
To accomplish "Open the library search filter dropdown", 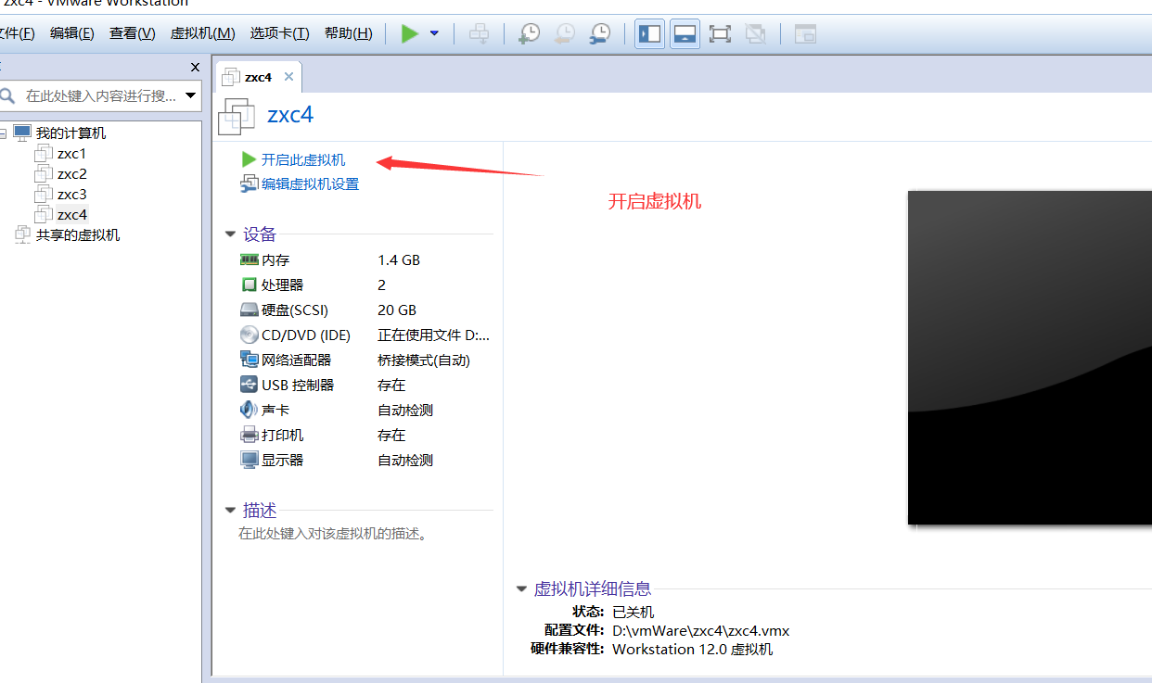I will [191, 95].
